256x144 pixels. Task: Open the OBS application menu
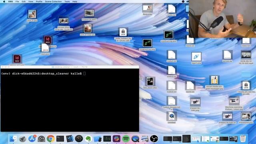coord(10,2)
